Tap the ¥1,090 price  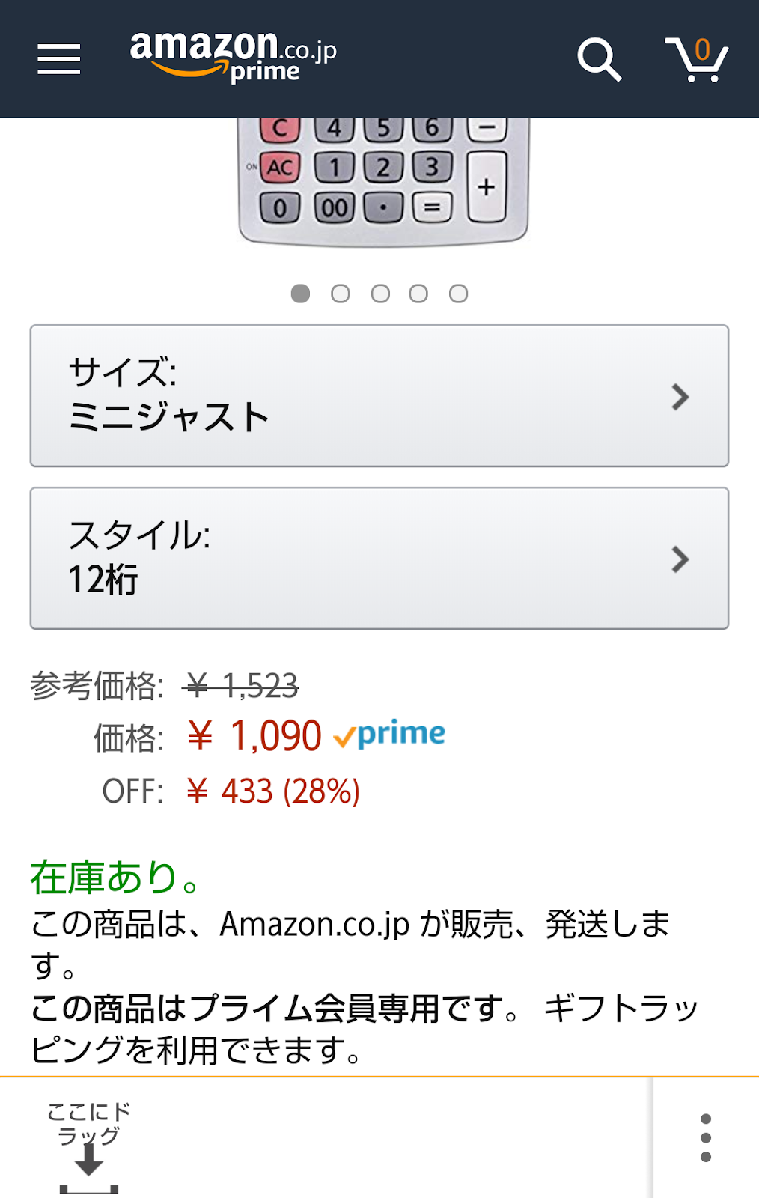[255, 735]
